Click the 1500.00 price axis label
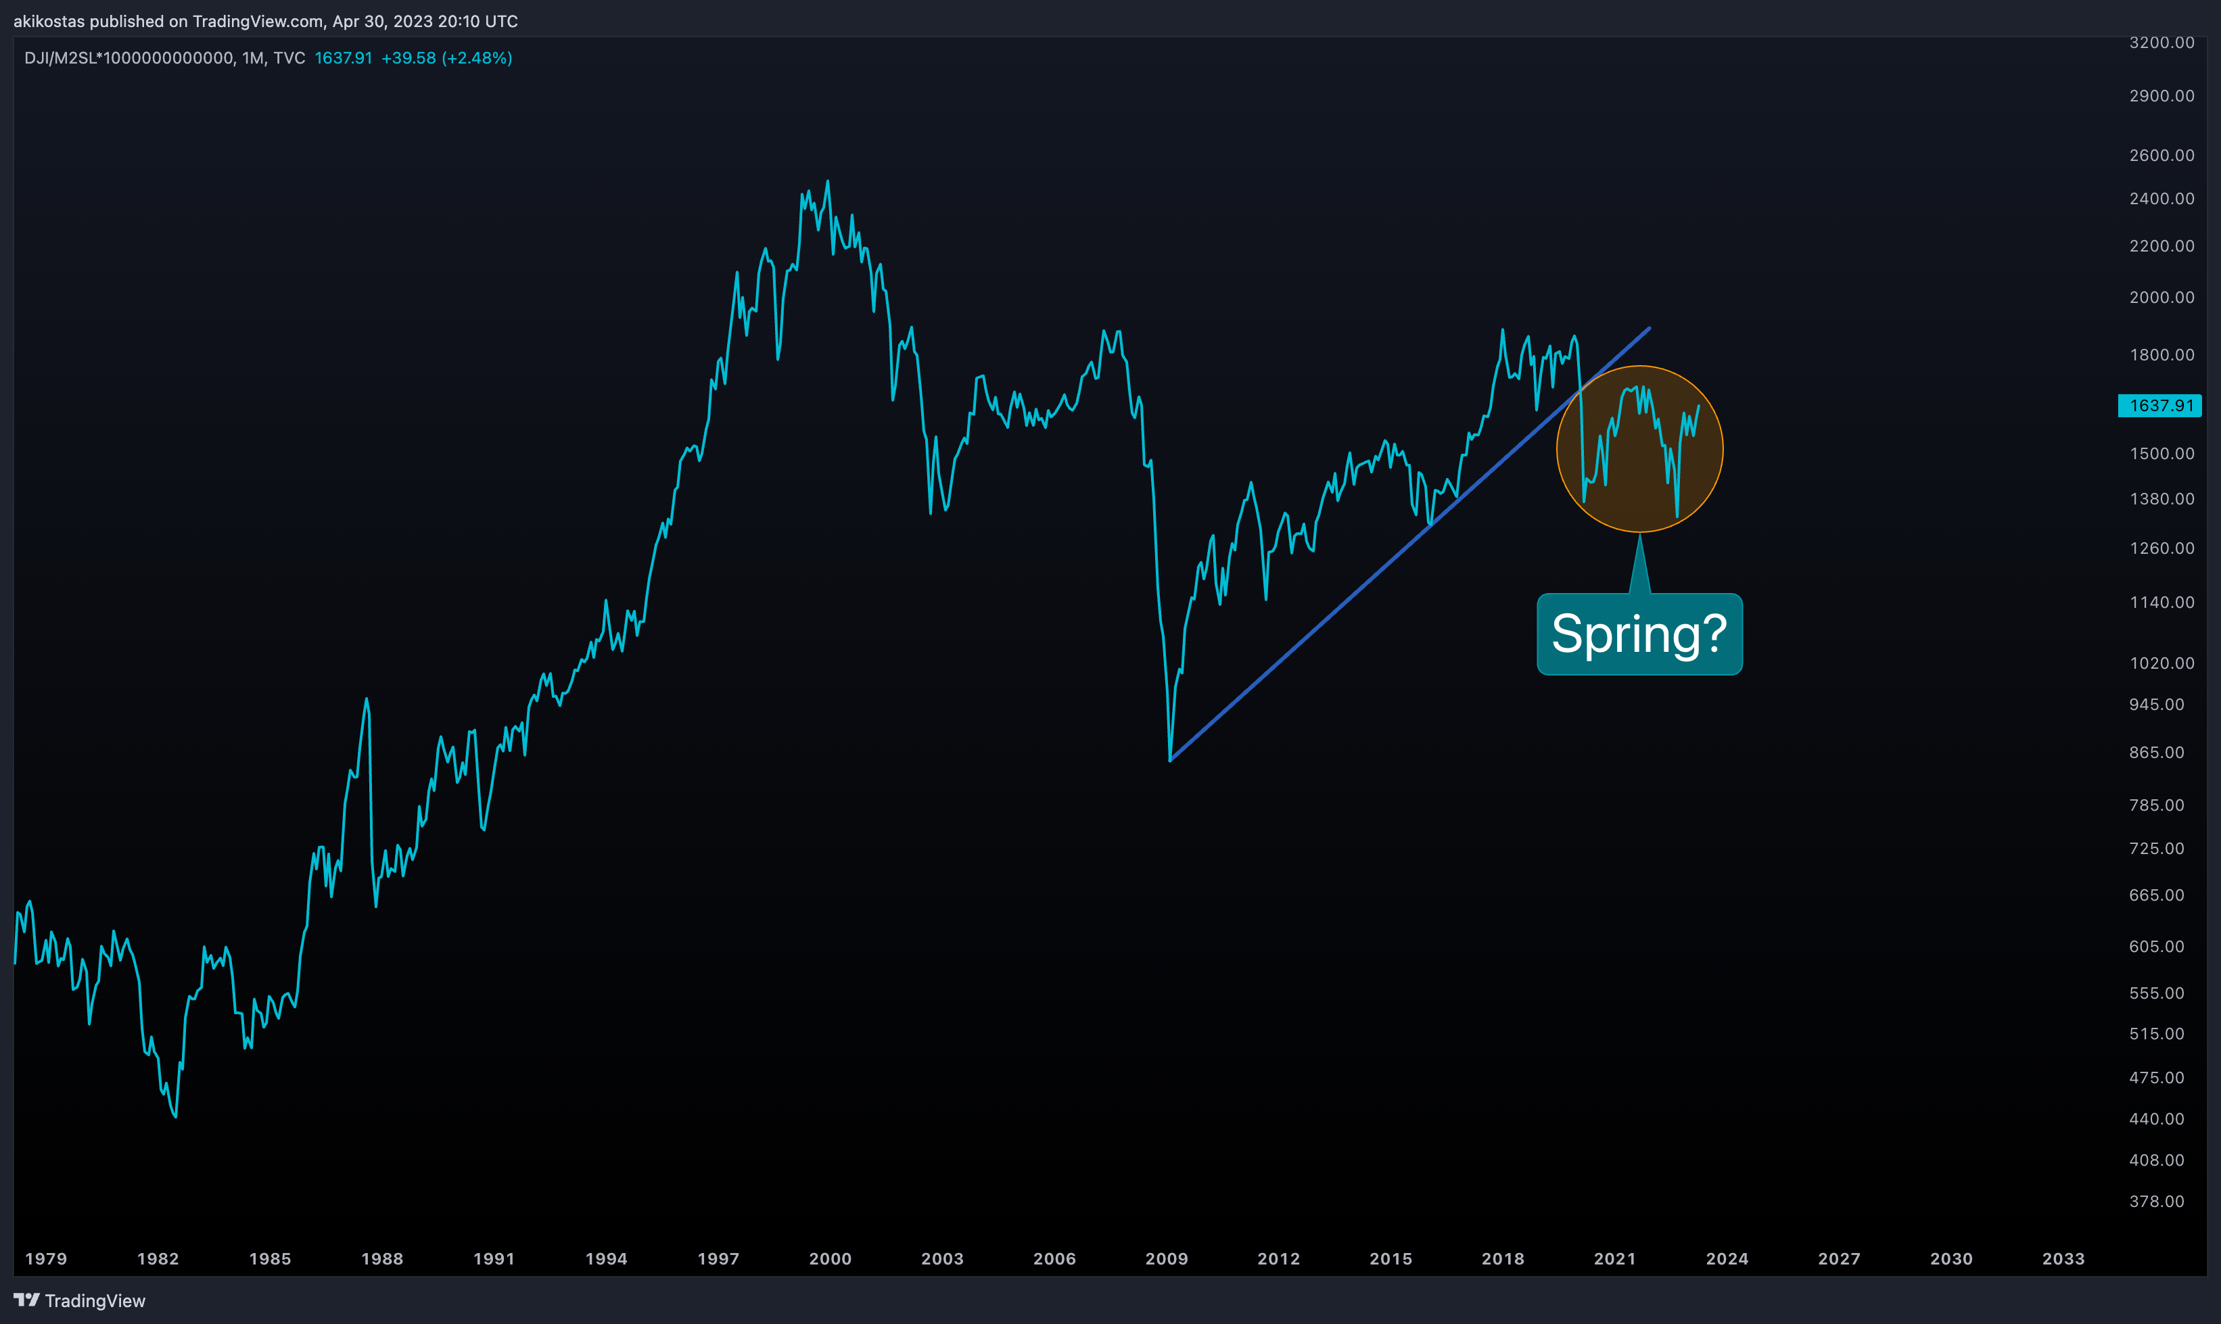This screenshot has height=1324, width=2221. coord(2162,454)
